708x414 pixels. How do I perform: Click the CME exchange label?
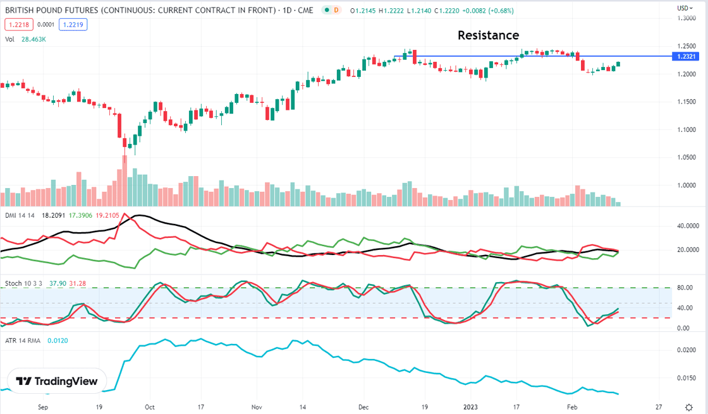click(x=306, y=10)
